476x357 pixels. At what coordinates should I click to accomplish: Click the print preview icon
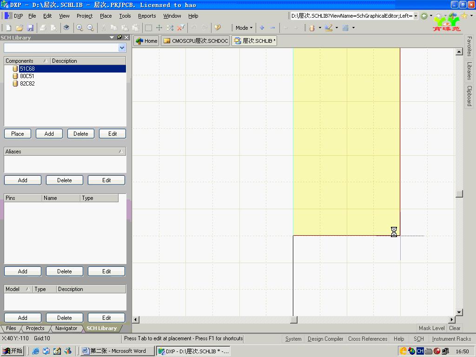pyautogui.click(x=53, y=28)
